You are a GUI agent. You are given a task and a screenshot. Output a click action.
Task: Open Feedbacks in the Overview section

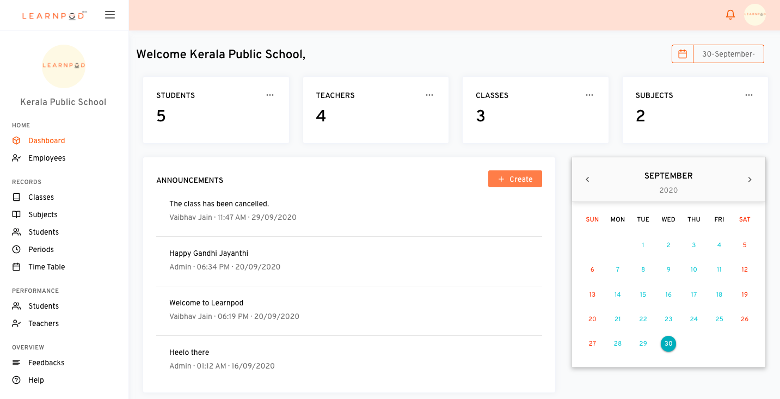46,363
